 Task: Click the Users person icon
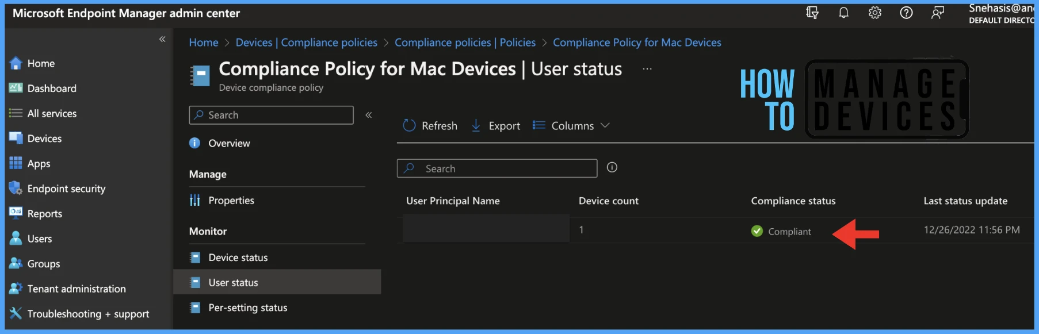tap(16, 238)
